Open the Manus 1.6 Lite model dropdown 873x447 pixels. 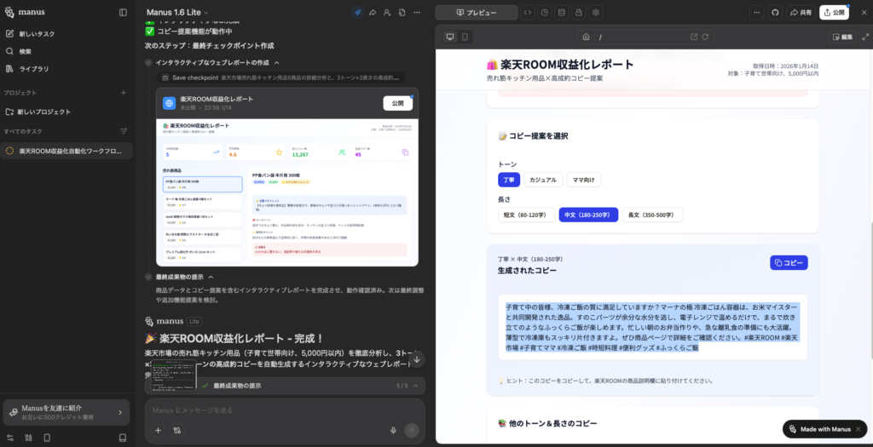click(x=177, y=12)
